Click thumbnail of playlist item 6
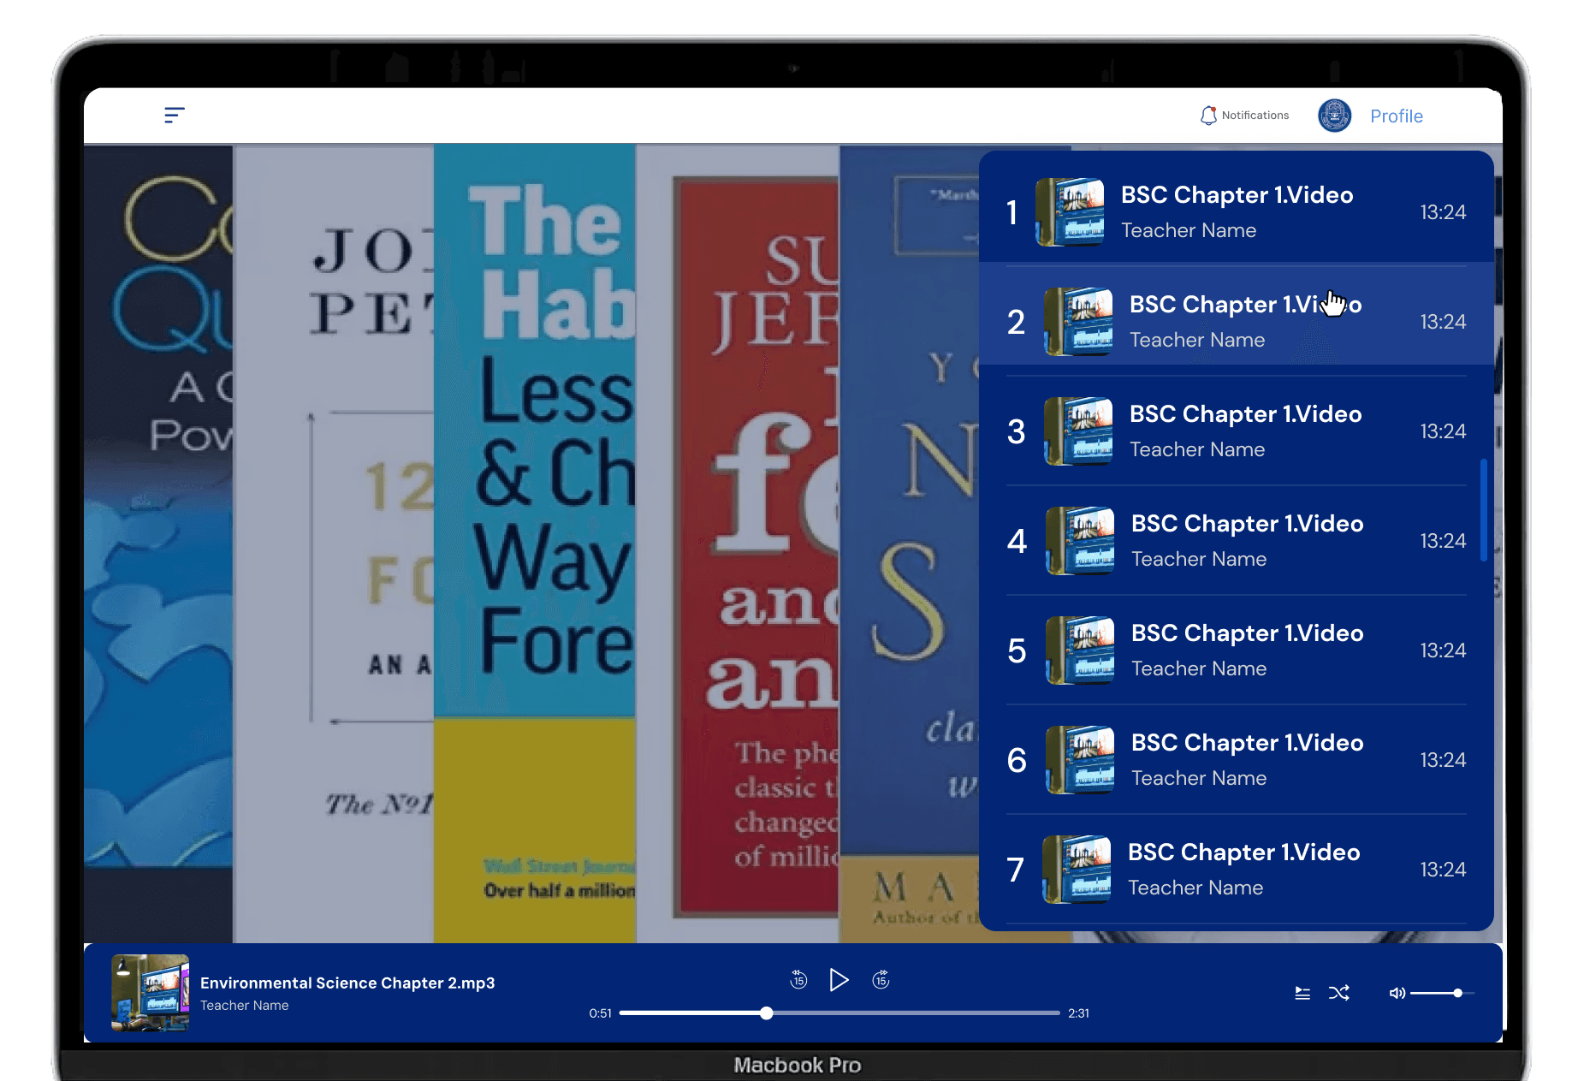Viewport: 1578px width, 1081px height. (x=1081, y=760)
